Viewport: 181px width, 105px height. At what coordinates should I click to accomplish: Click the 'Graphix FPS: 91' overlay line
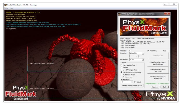point(21,16)
